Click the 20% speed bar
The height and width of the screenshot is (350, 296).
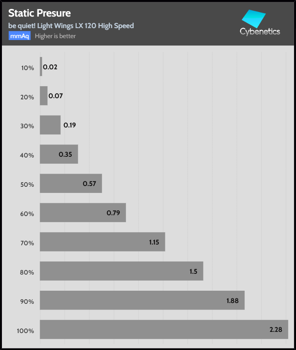(44, 95)
